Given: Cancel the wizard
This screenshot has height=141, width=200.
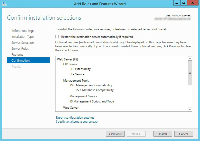Looking at the screenshot, I should [x=183, y=134].
